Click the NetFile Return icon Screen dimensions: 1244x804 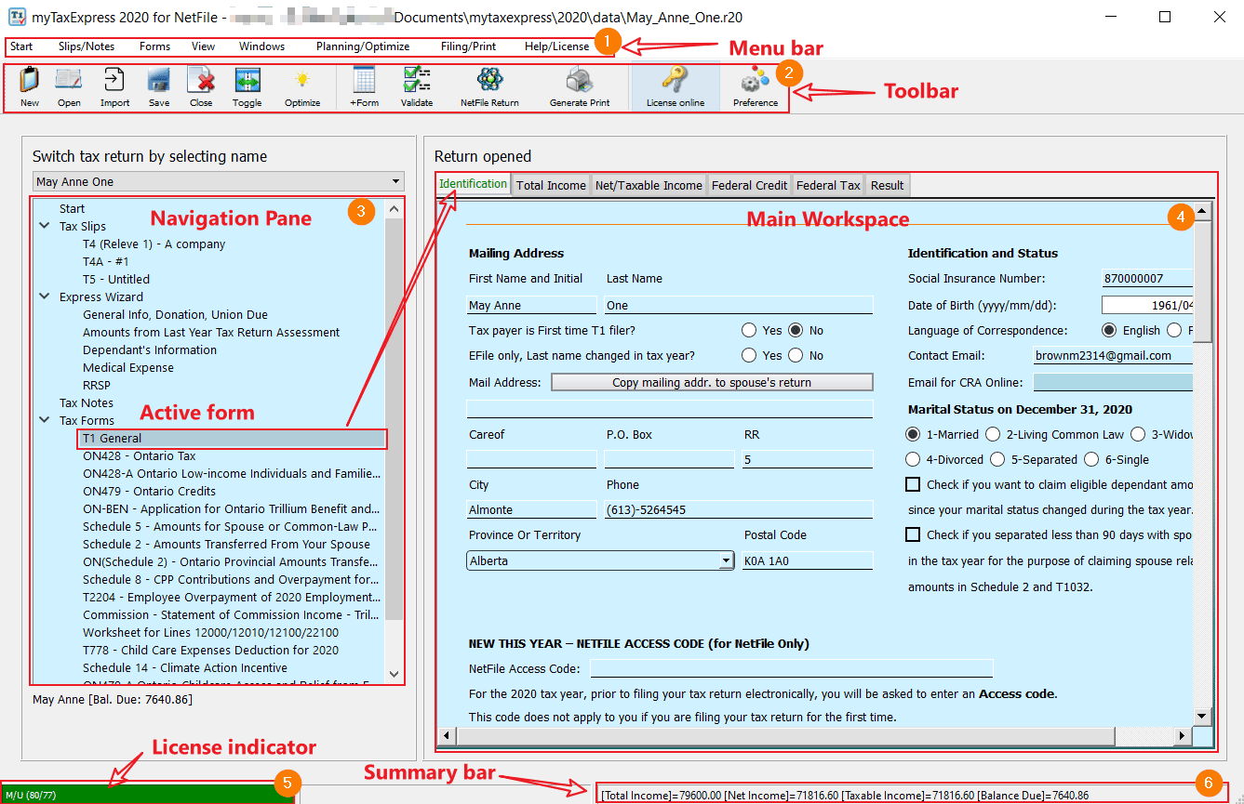[x=489, y=81]
